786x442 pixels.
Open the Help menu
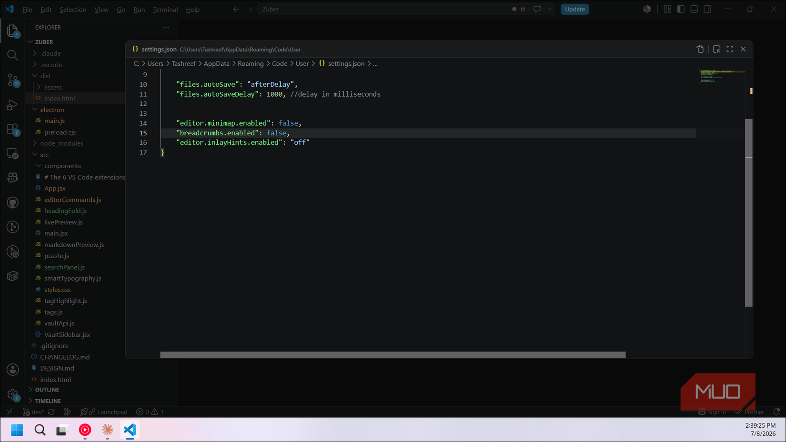point(193,10)
